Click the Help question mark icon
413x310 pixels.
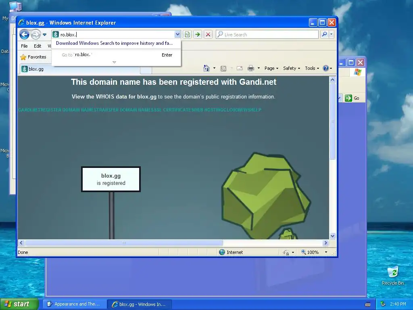(x=326, y=68)
